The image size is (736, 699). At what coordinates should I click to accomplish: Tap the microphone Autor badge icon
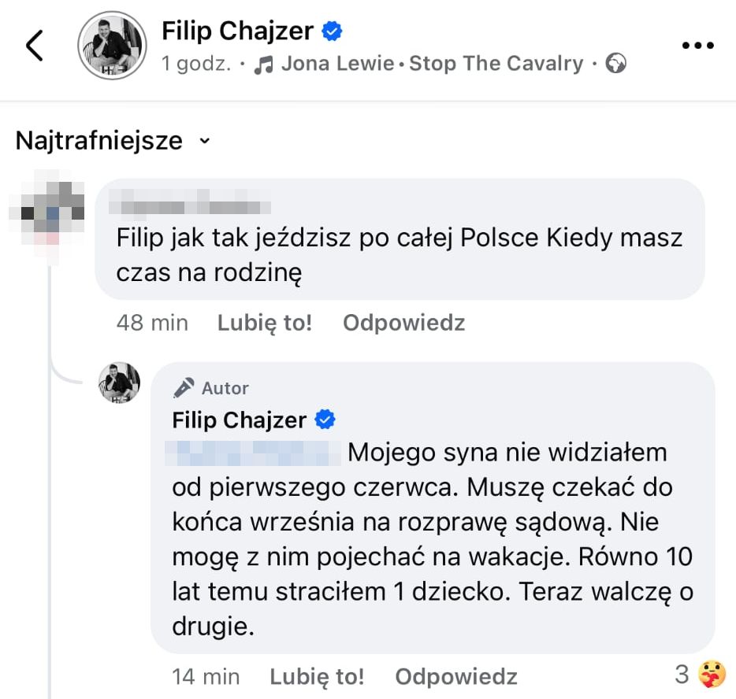click(184, 387)
